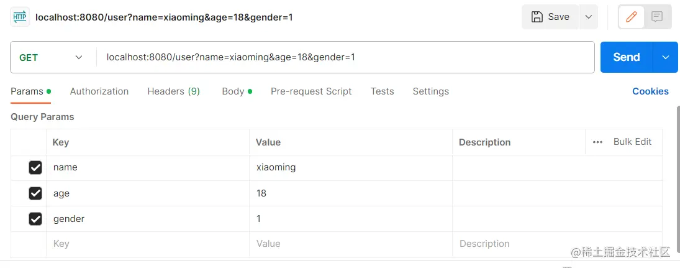Image resolution: width=680 pixels, height=268 pixels.
Task: Expand the Send button dropdown arrow
Action: [x=665, y=57]
